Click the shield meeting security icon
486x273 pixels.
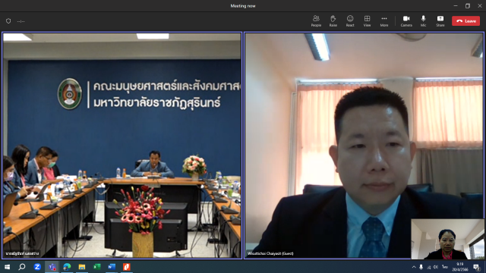tap(8, 21)
